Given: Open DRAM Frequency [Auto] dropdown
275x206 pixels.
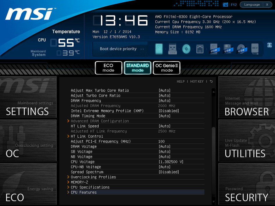Looking at the screenshot, I should pyautogui.click(x=164, y=101).
